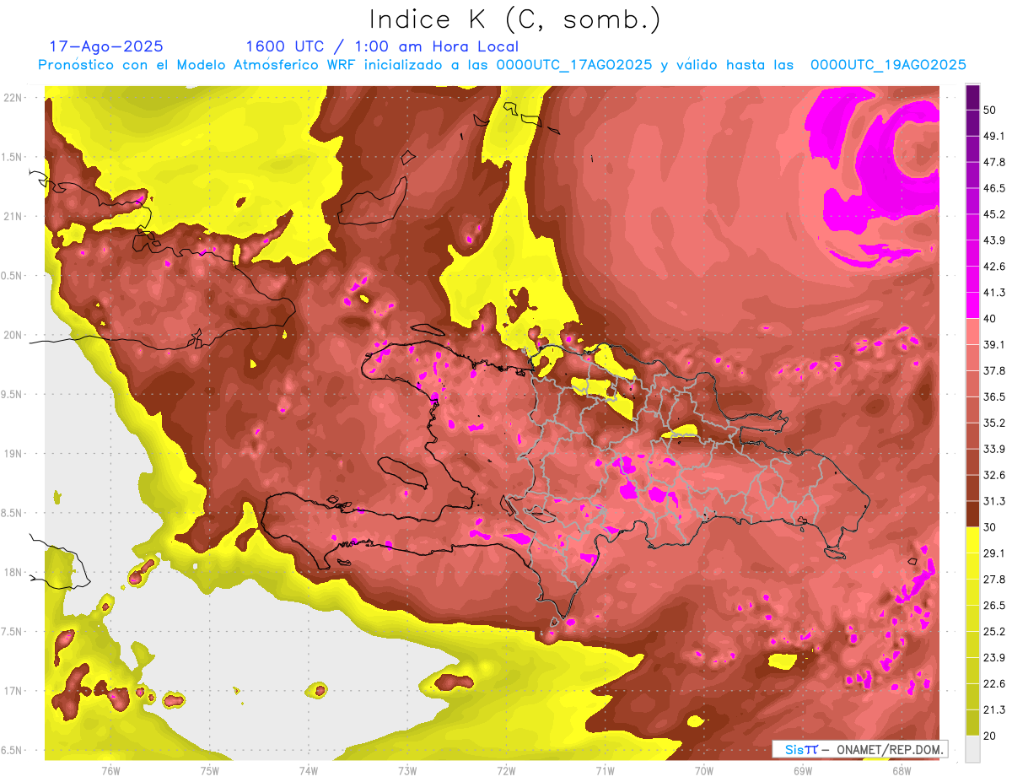Click the longitude label "70W"
The height and width of the screenshot is (782, 1012).
703,771
